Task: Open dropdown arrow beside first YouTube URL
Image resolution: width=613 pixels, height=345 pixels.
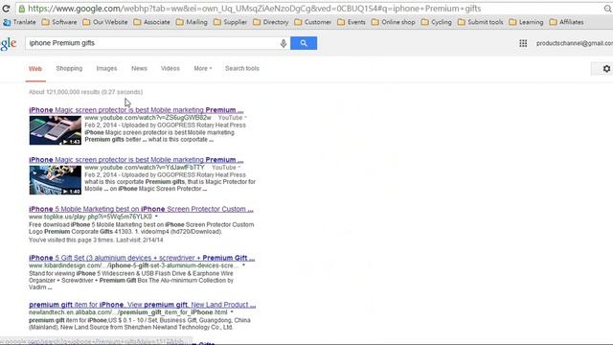Action: click(x=245, y=118)
